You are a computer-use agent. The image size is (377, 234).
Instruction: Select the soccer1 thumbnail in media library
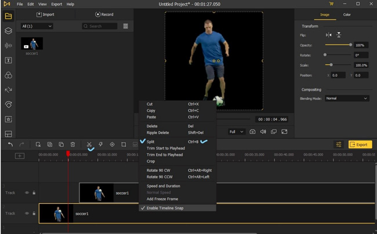[32, 44]
